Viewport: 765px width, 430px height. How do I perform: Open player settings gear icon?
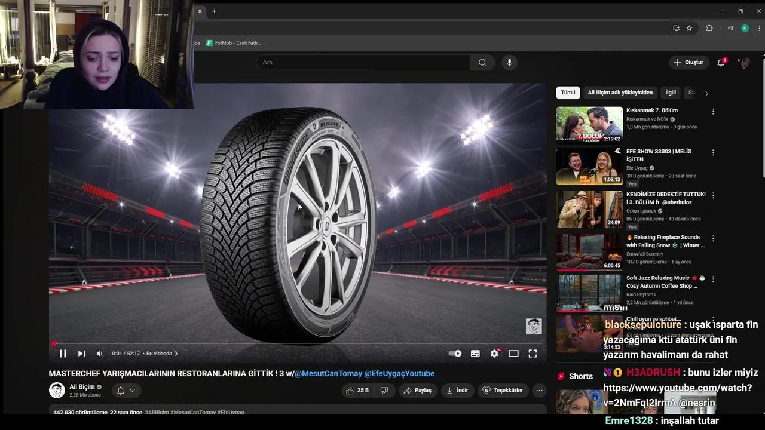494,354
